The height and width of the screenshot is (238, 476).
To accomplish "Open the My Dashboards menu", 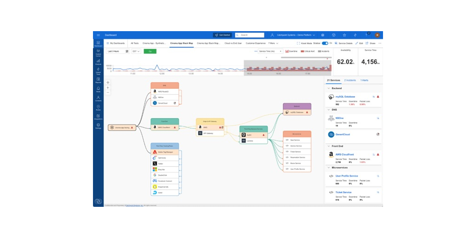I will point(116,43).
